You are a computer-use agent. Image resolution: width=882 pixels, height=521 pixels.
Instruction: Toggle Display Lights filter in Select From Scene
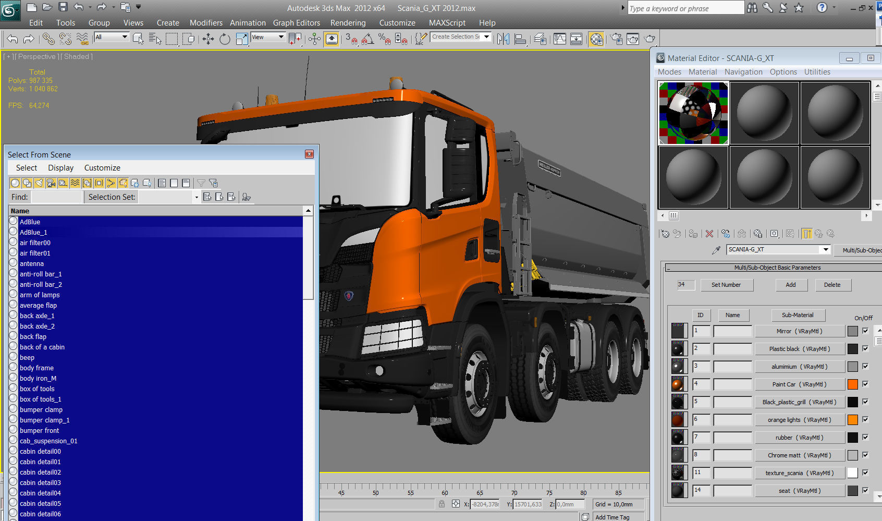click(x=39, y=183)
